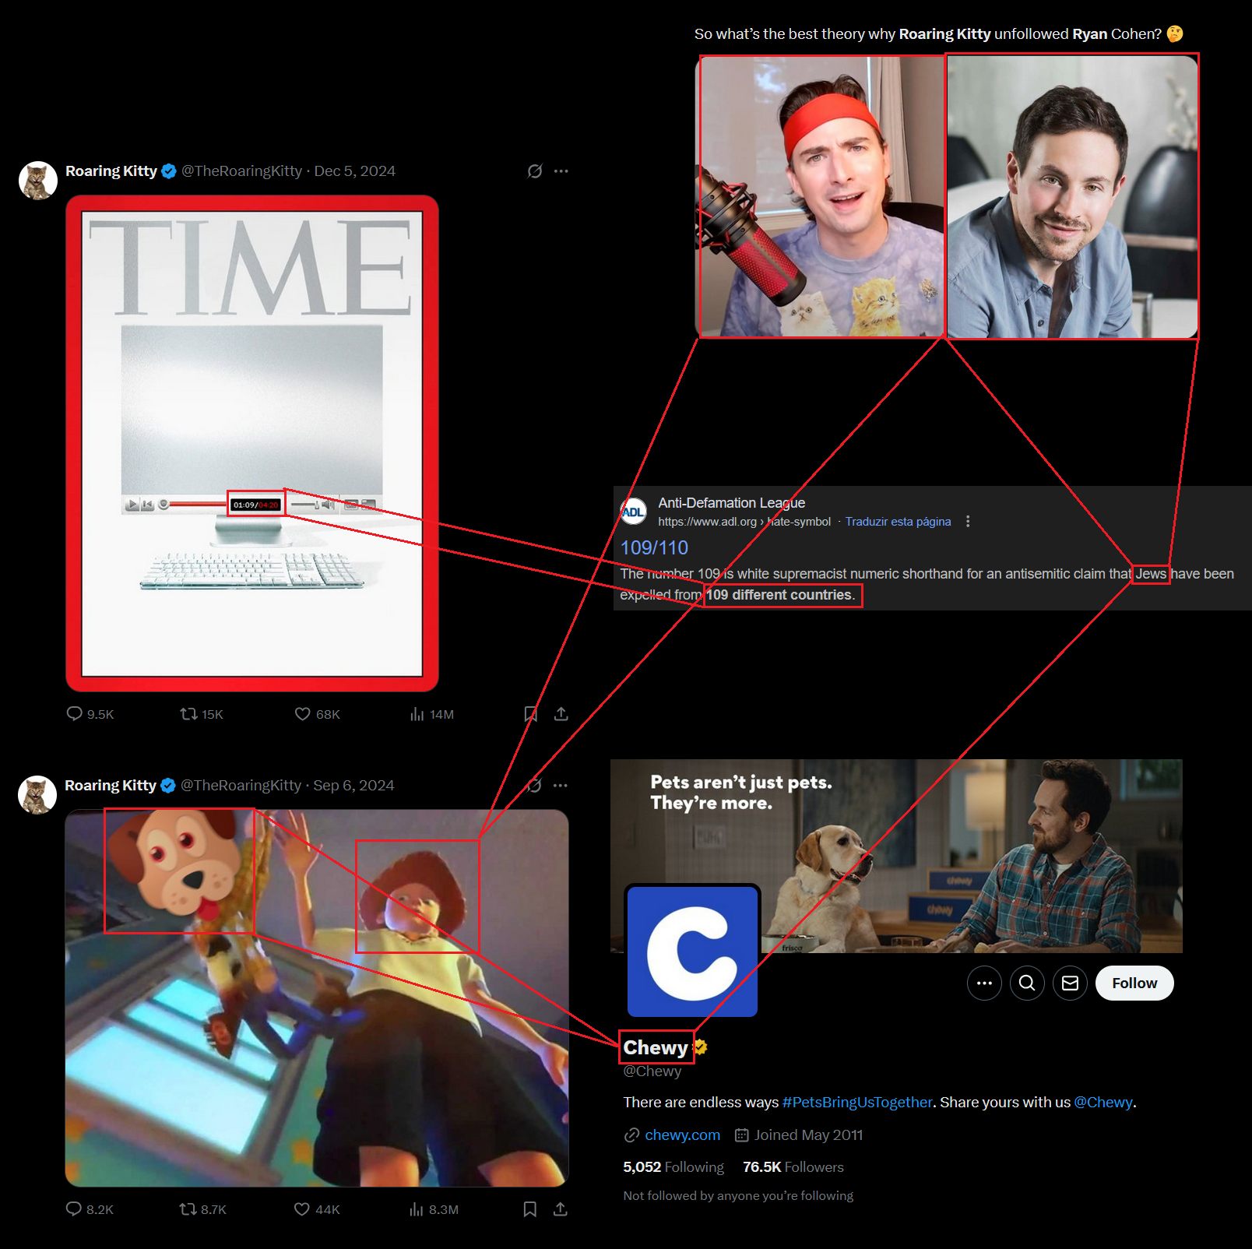Open Chewy profile more options button
The image size is (1252, 1249).
tap(984, 983)
